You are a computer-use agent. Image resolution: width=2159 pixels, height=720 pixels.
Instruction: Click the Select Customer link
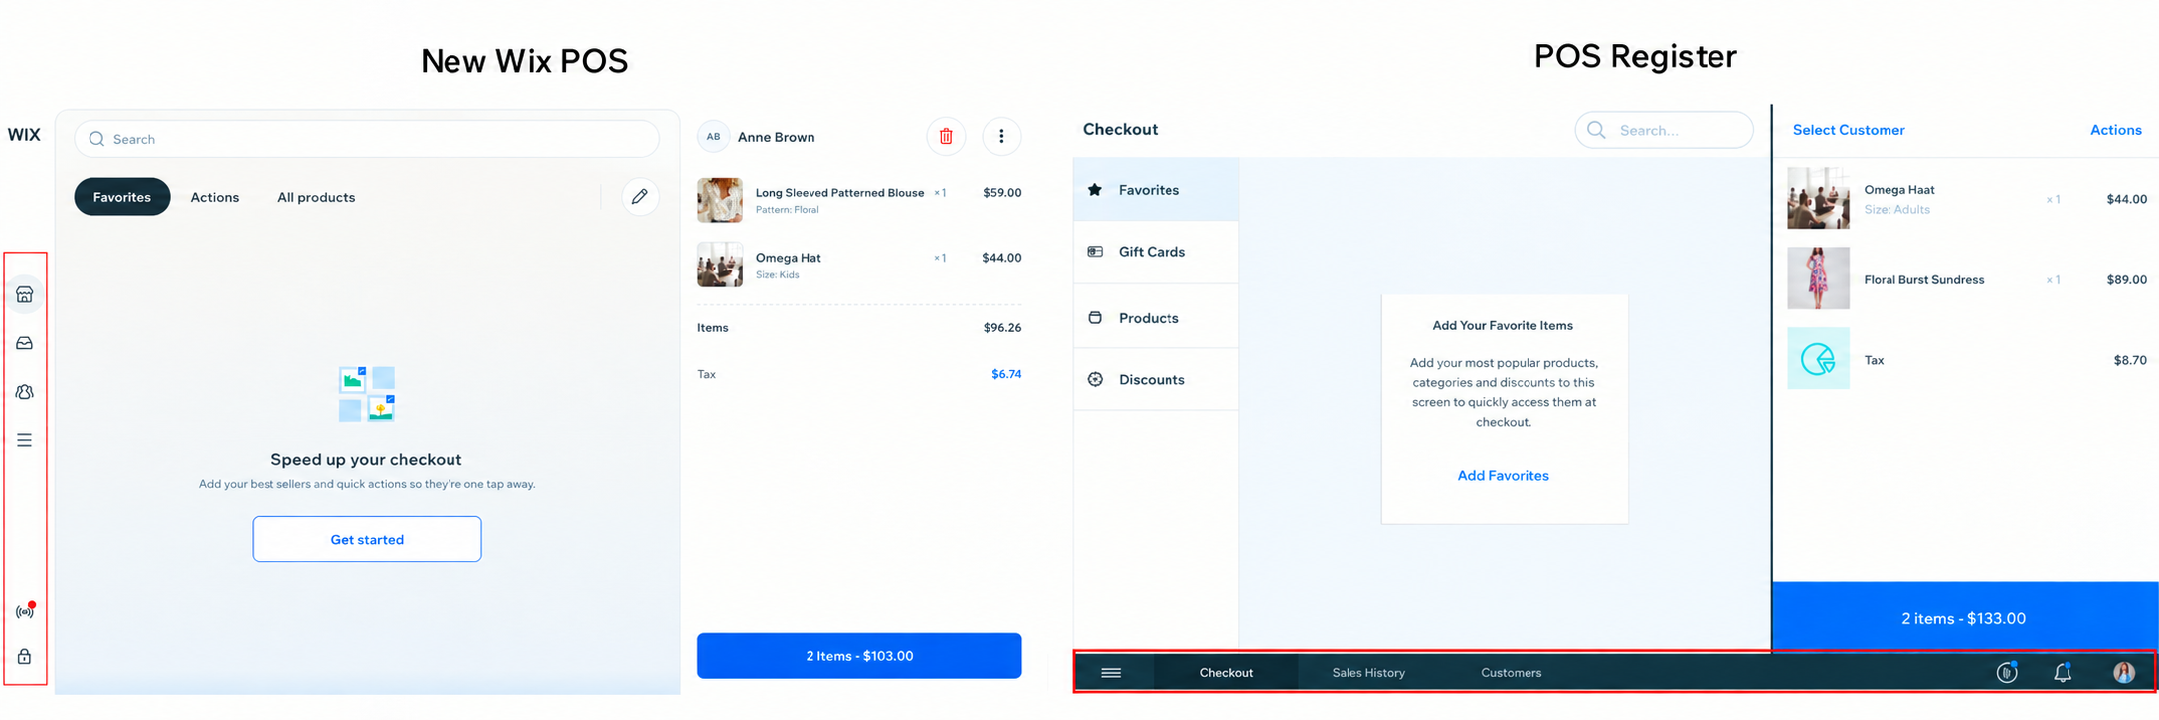[x=1849, y=130]
